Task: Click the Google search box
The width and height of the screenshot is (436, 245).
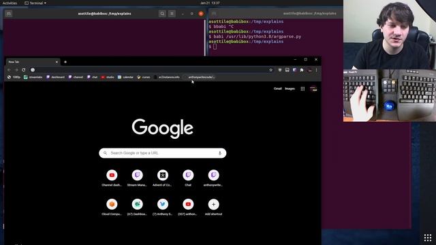Action: (x=163, y=153)
